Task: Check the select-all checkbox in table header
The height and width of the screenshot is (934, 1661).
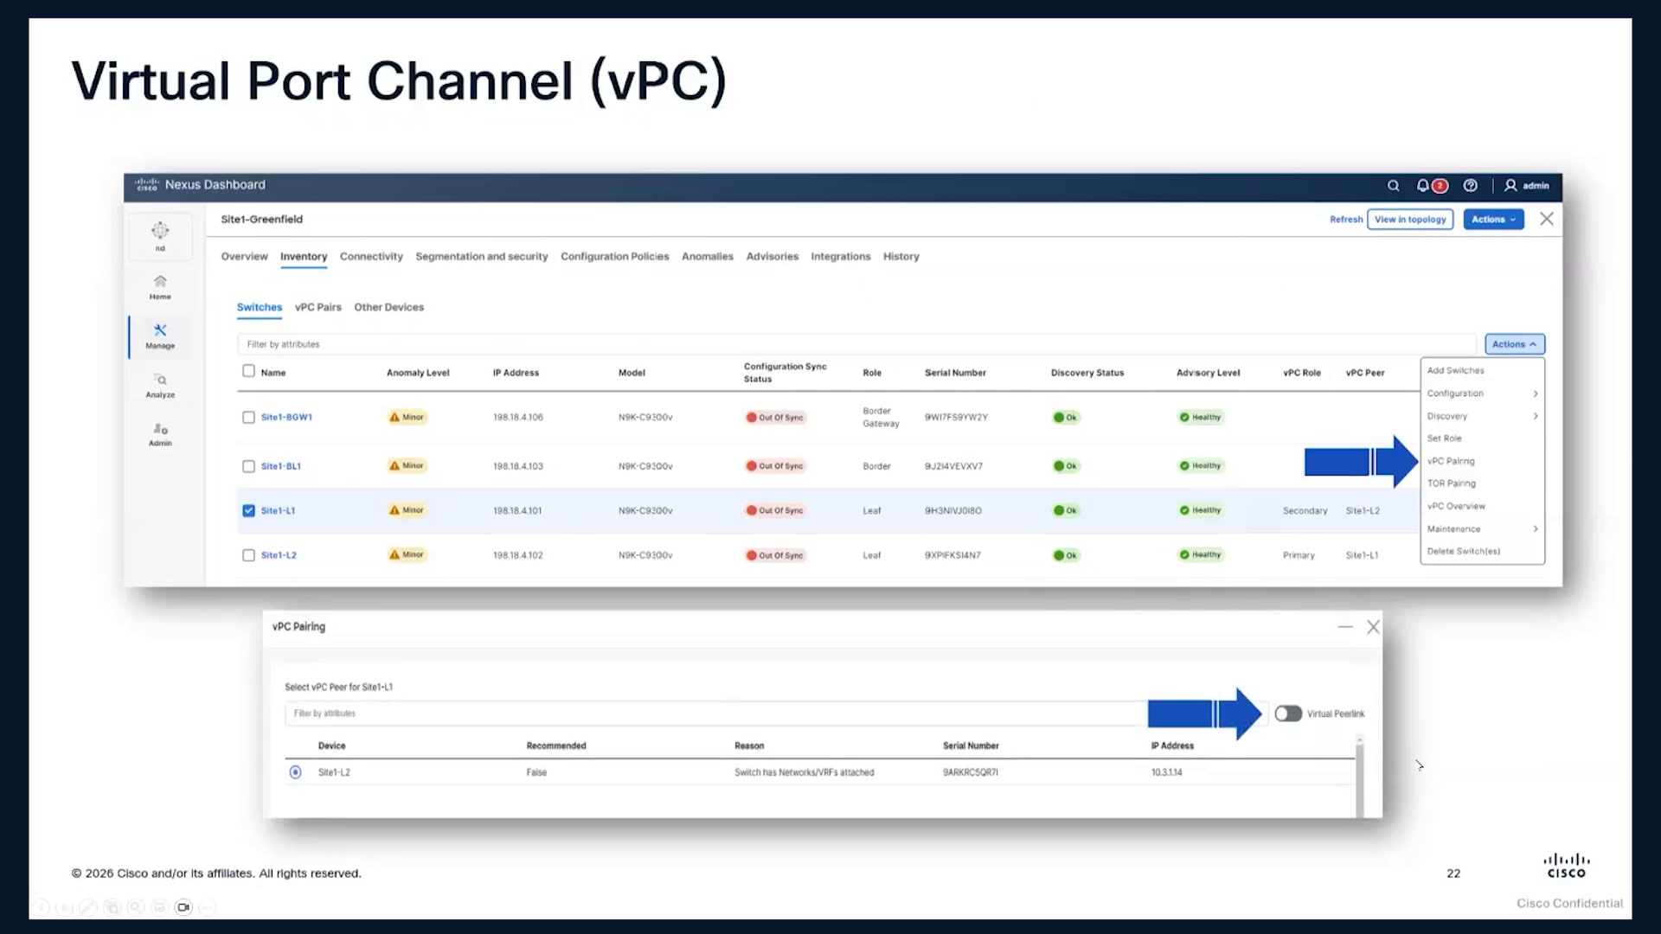Action: (x=248, y=371)
